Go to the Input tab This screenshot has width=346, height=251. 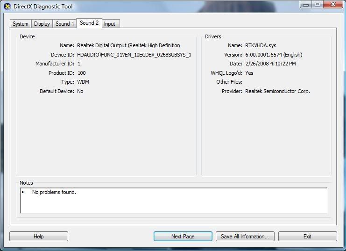(x=110, y=24)
